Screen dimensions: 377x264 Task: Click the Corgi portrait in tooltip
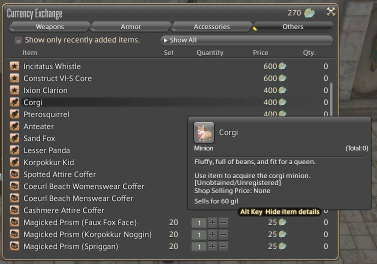coord(203,132)
